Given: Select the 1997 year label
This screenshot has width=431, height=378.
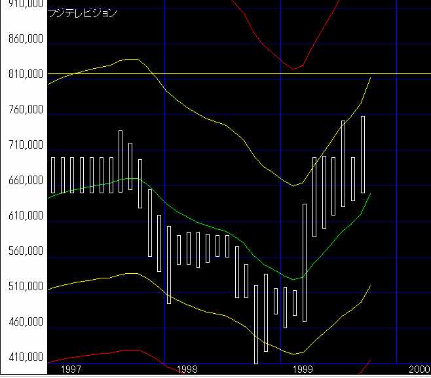Looking at the screenshot, I should (x=71, y=369).
